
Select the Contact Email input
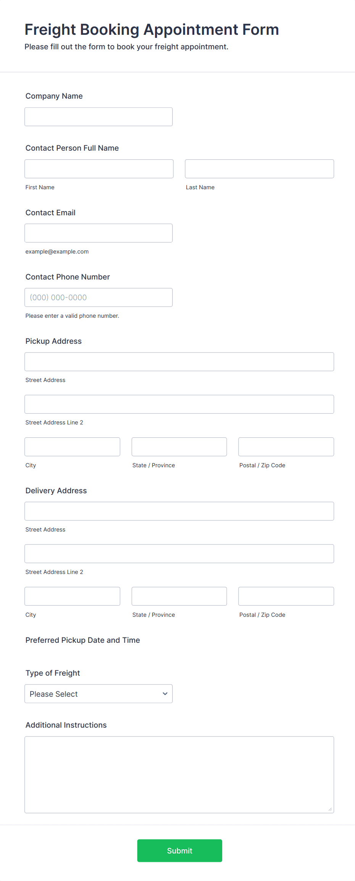98,233
